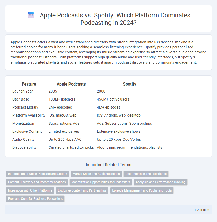Click the page title about Apple Podcasts vs. Spotify
This screenshot has width=217, height=222.
tap(115, 19)
